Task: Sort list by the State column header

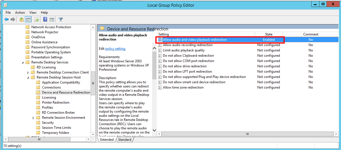Action: tap(268, 34)
